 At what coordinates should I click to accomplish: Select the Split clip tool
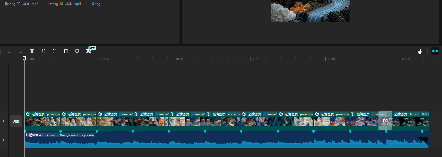click(32, 51)
